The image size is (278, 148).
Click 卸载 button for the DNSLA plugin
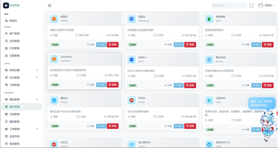pos(190,85)
